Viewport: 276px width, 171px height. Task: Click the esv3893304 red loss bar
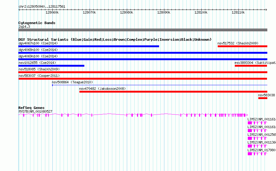point(251,66)
